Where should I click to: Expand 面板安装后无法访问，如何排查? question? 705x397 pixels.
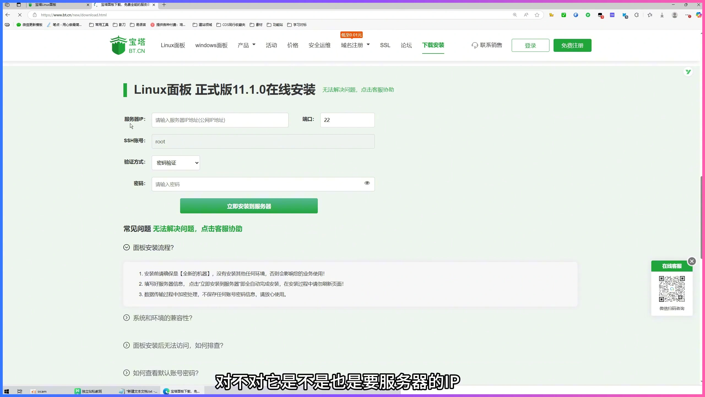(173, 345)
